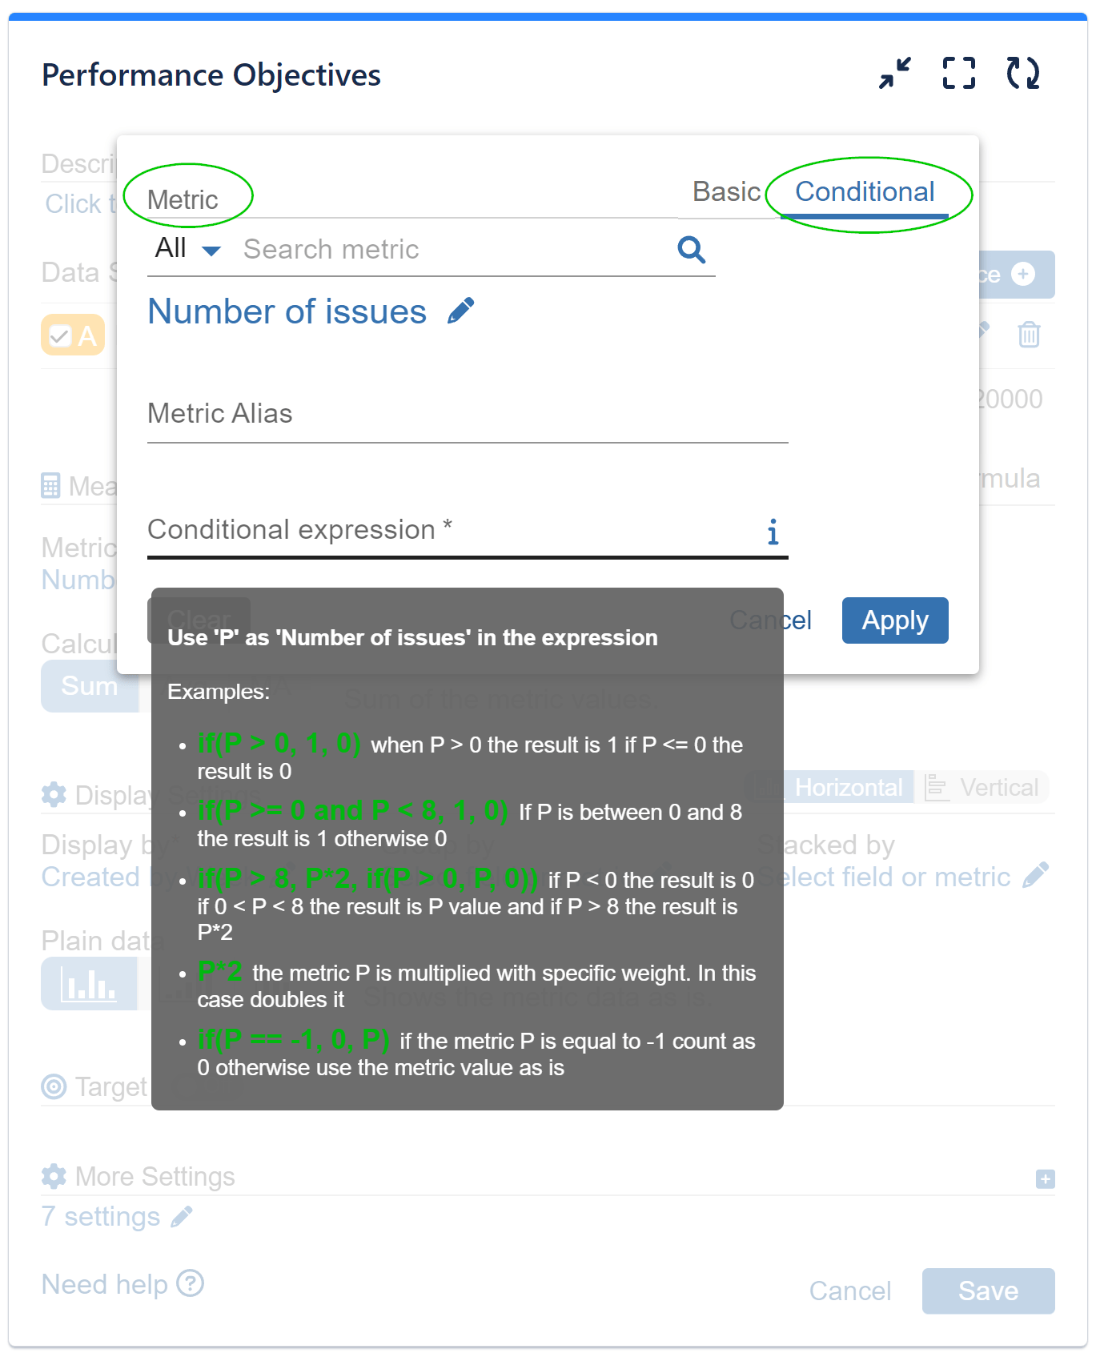This screenshot has width=1096, height=1357.
Task: Toggle the 'A' data source checkbox
Action: 61,335
